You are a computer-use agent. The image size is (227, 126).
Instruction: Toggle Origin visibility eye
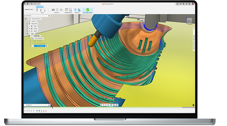[x=29, y=26]
